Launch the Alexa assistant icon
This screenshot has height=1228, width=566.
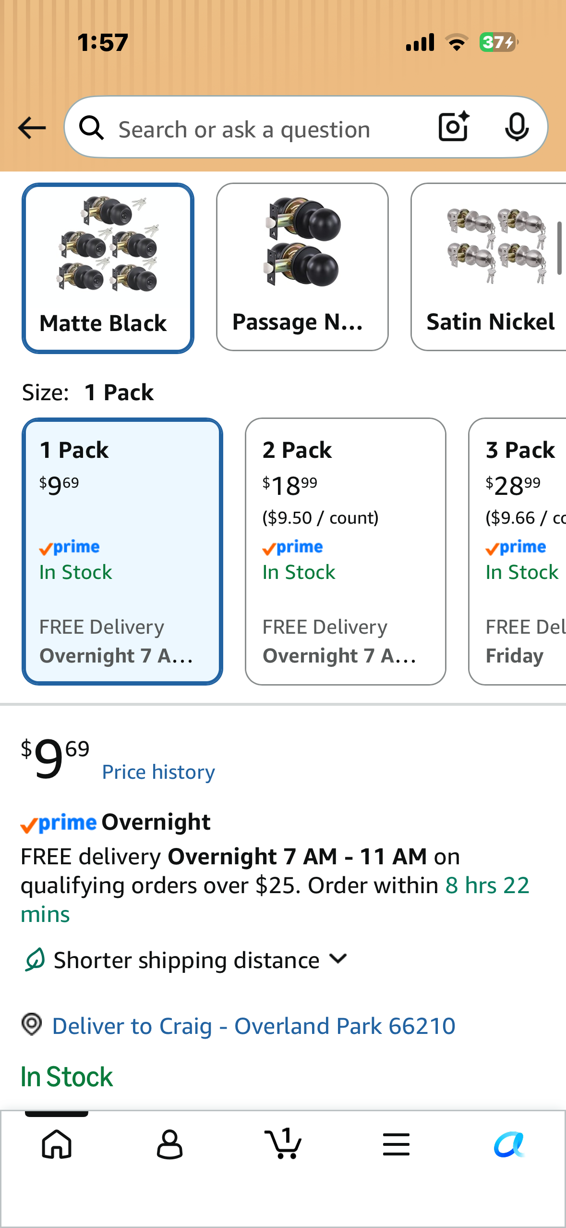pos(509,1144)
